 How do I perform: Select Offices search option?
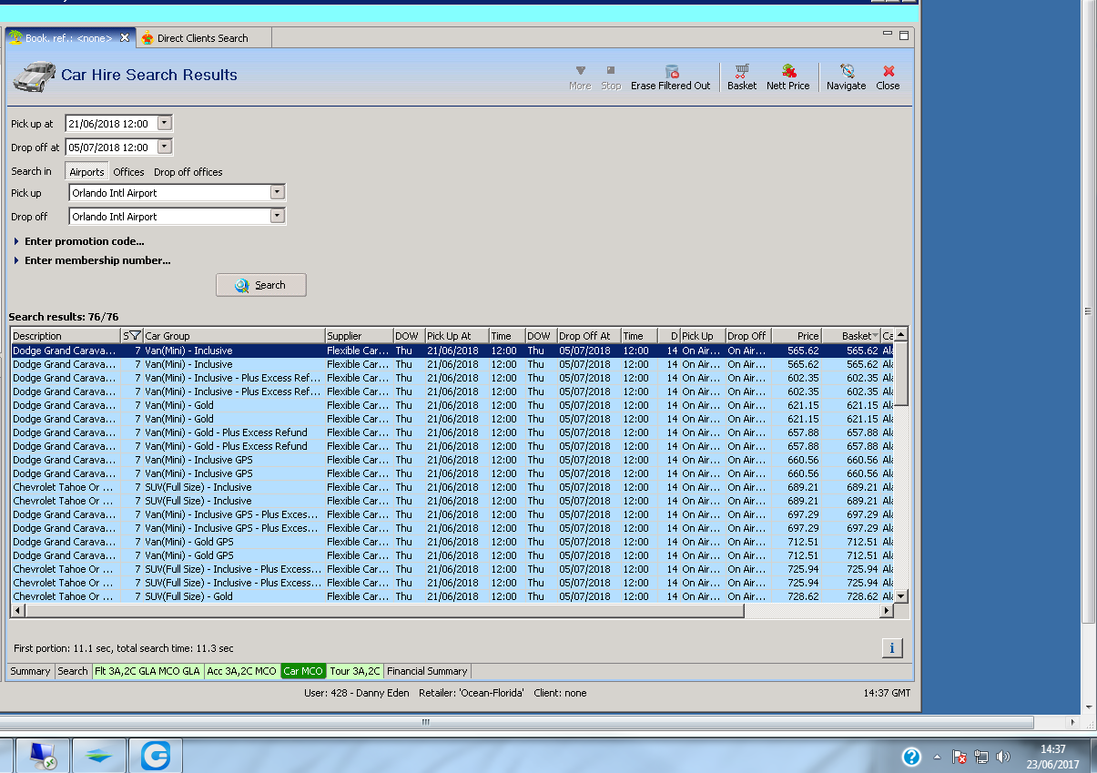point(128,171)
